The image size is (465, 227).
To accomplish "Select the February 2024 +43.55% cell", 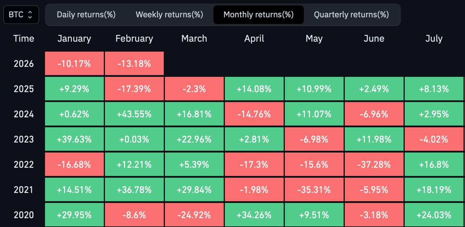I will (134, 114).
